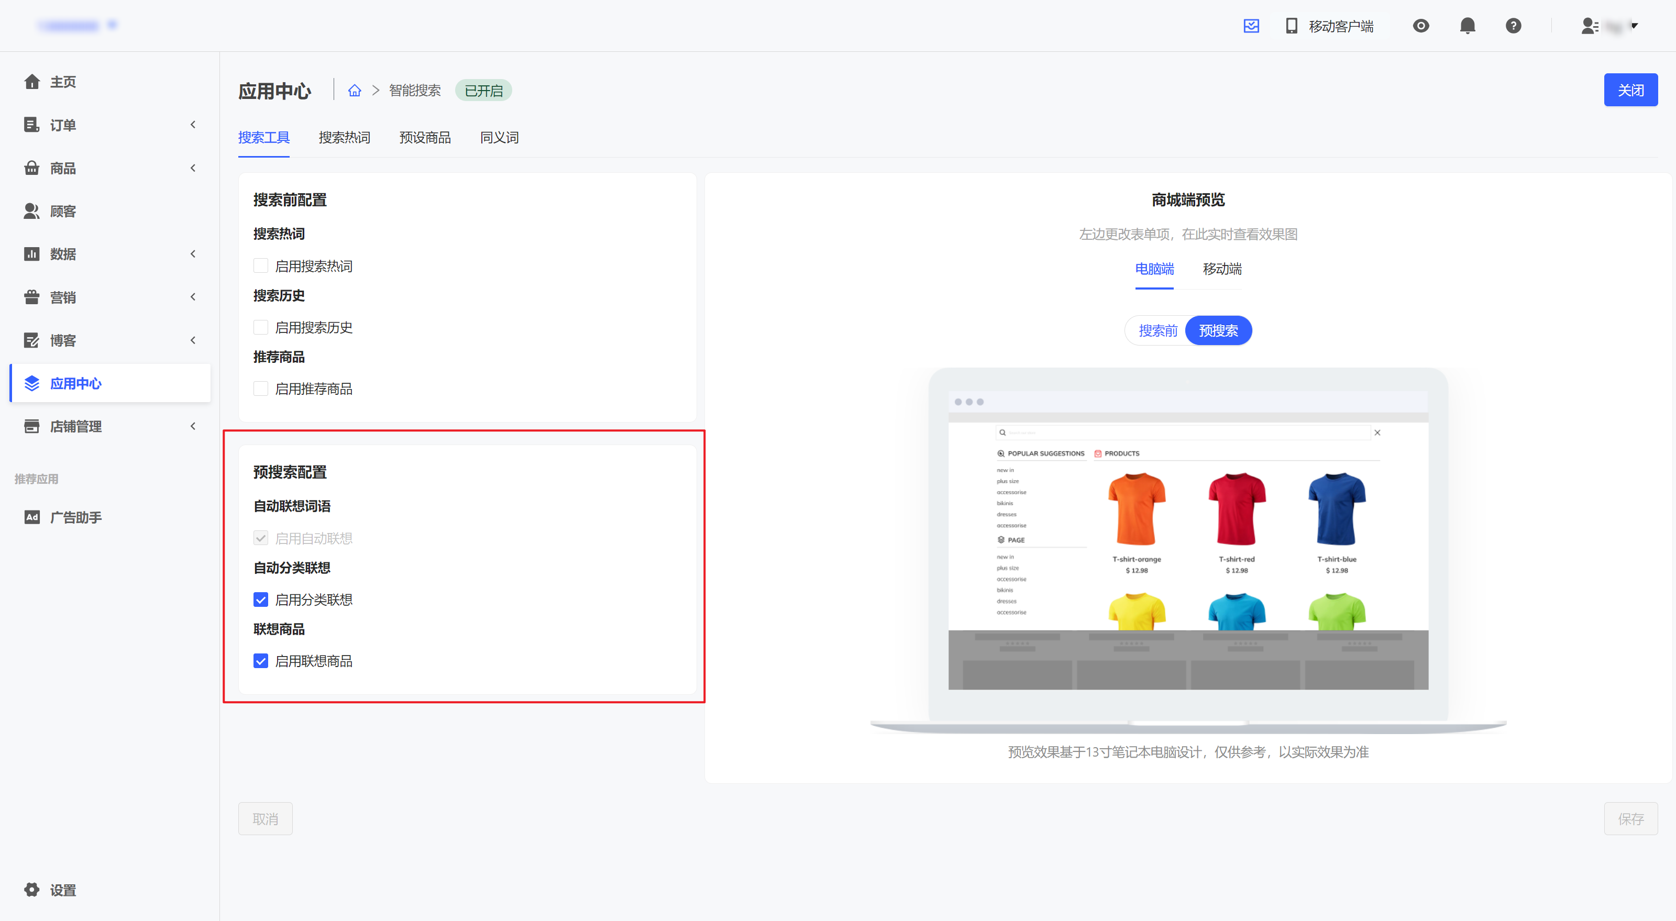
Task: Click the blue 关闭 button
Action: tap(1630, 91)
